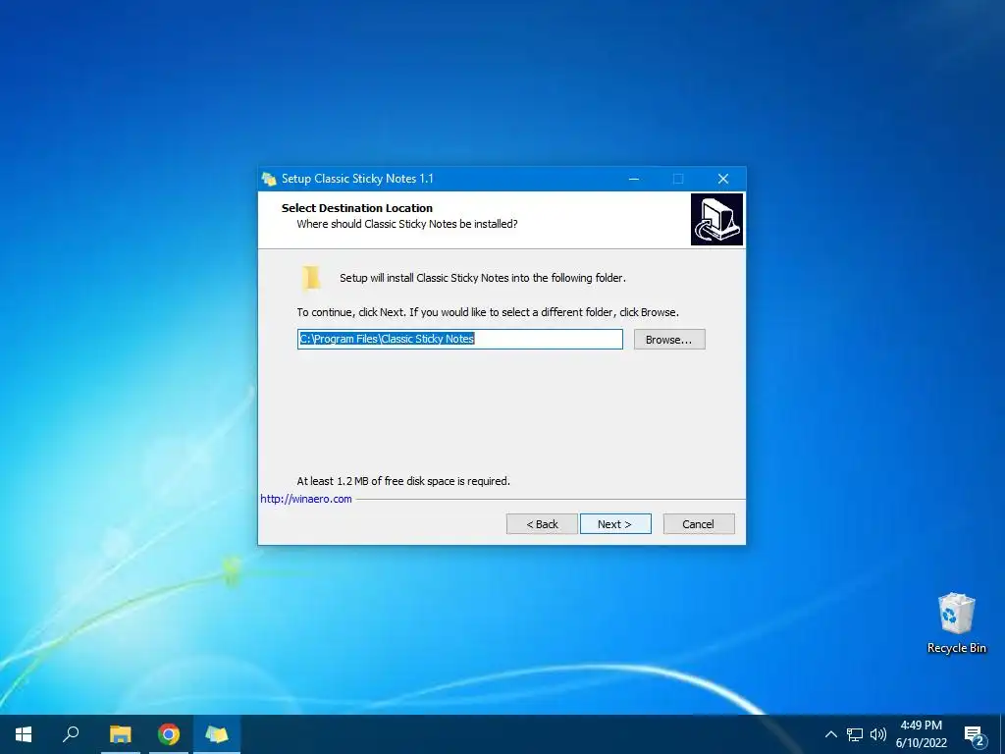Show hidden system tray icons
The width and height of the screenshot is (1005, 754).
tap(830, 734)
